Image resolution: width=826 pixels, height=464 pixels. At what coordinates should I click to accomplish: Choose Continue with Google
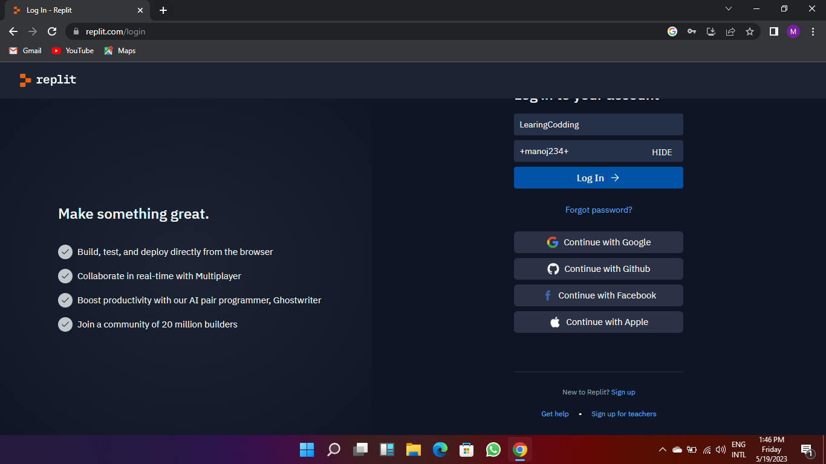(599, 242)
